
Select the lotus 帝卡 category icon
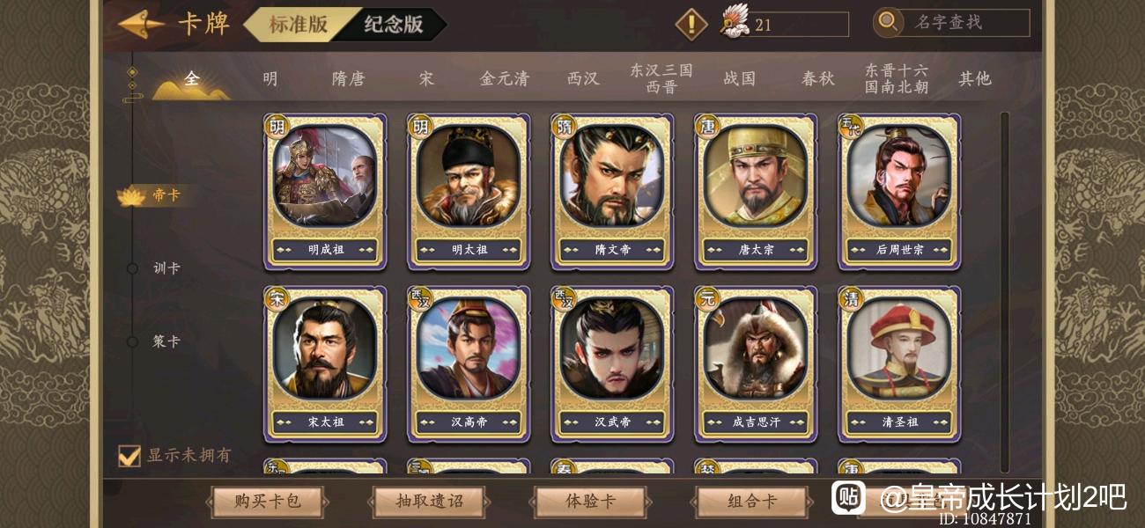(x=131, y=196)
